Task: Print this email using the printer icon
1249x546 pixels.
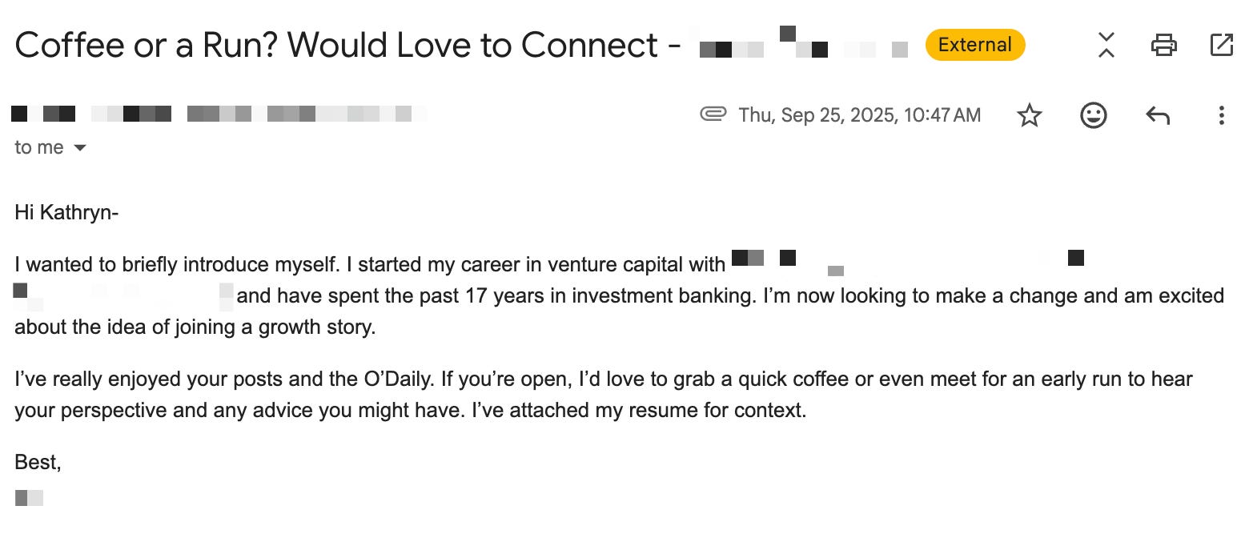Action: point(1164,45)
